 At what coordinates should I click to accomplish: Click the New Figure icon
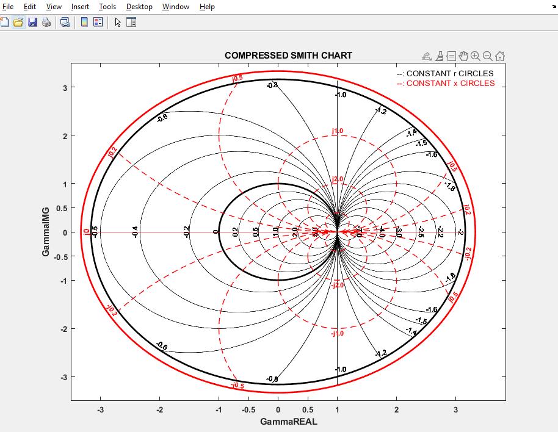click(4, 23)
